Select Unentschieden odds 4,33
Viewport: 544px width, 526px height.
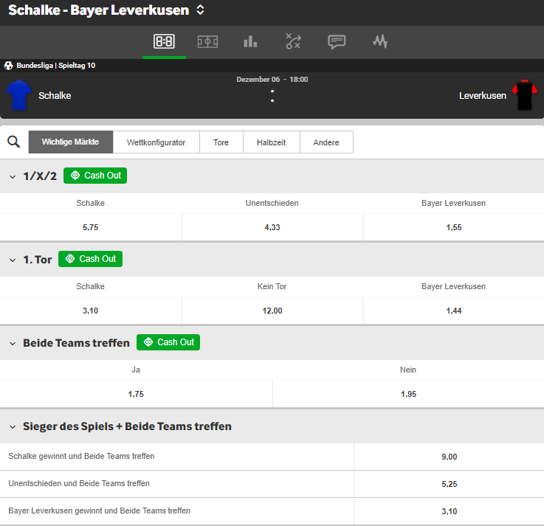pos(272,227)
